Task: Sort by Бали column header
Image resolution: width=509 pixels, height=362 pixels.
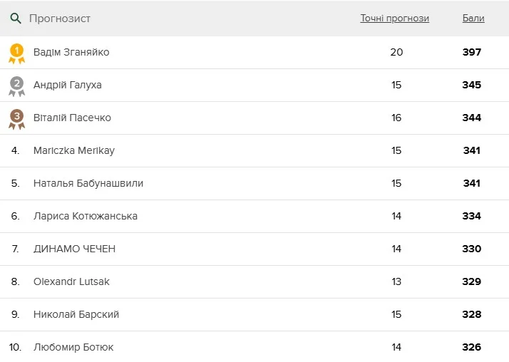Action: click(473, 19)
